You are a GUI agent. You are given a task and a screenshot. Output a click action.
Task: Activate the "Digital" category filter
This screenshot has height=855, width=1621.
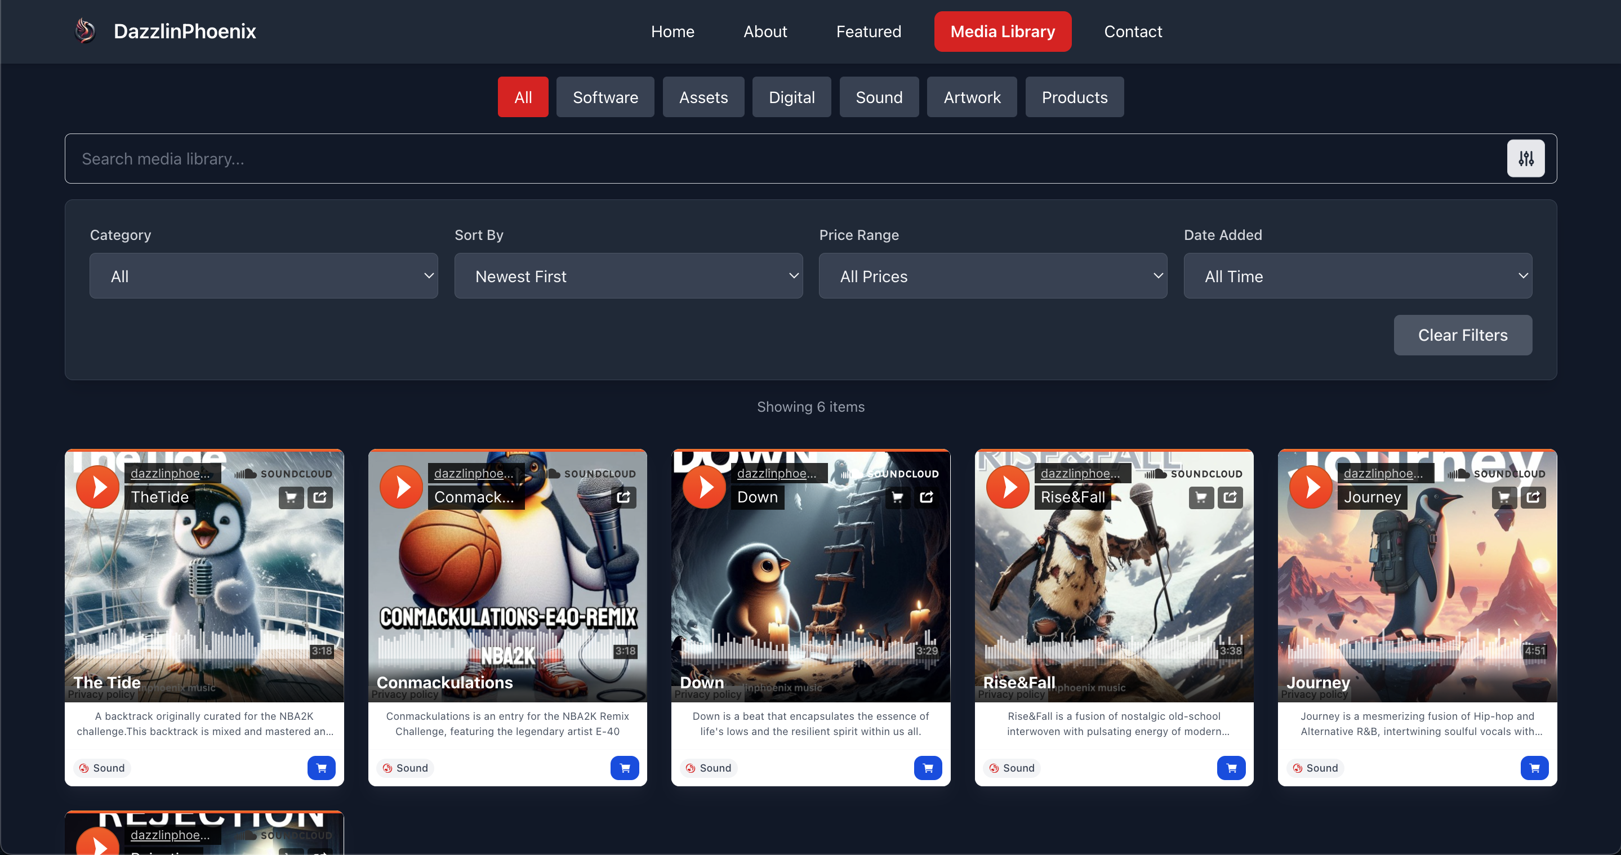coord(791,97)
